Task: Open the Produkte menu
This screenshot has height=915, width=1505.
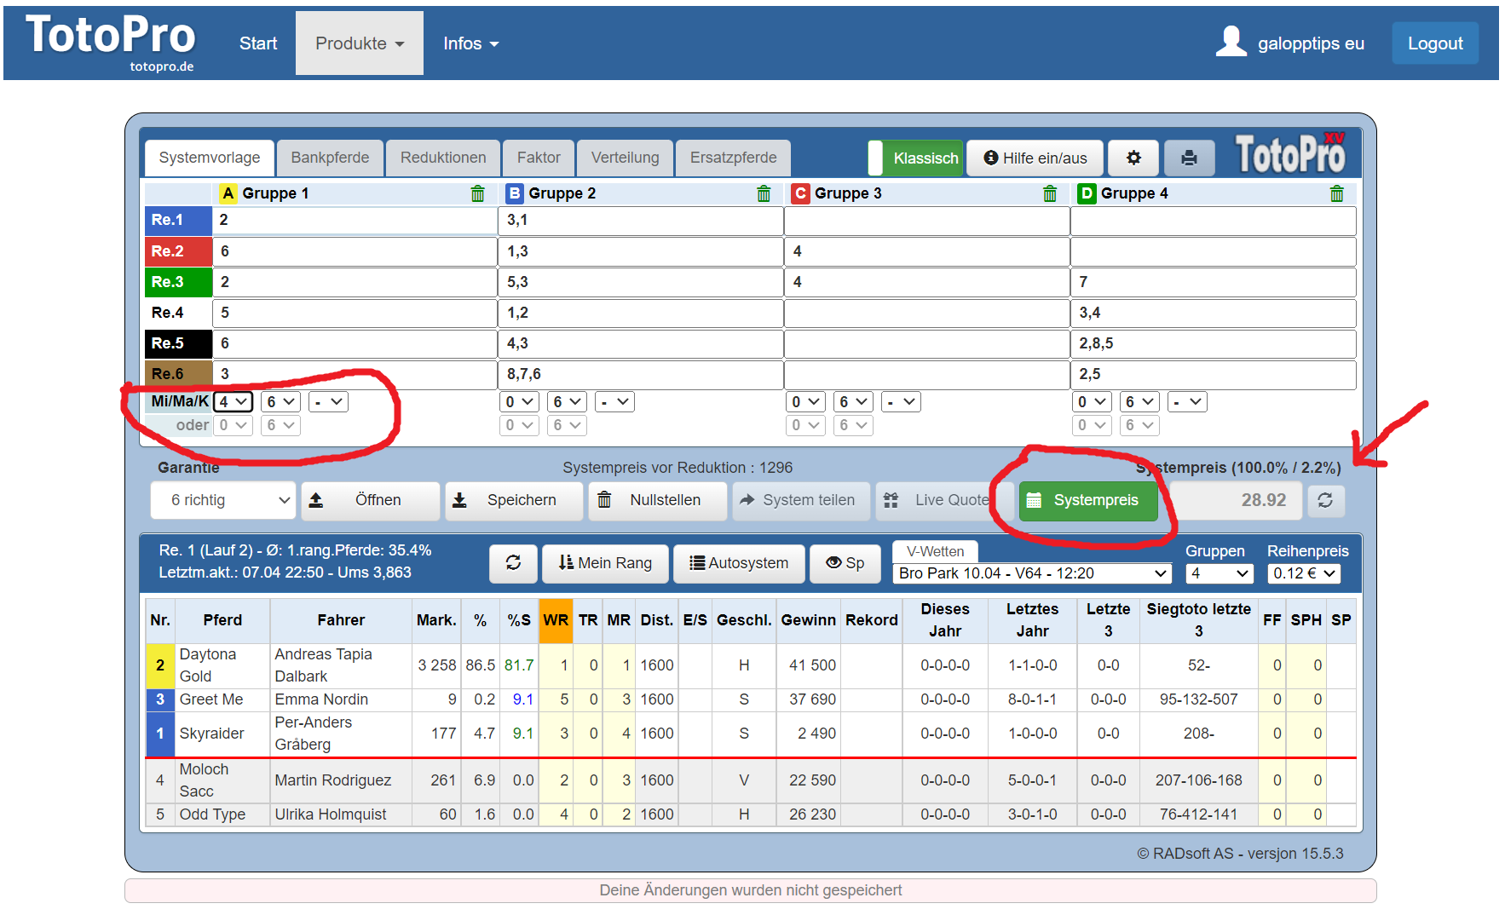Action: pyautogui.click(x=360, y=43)
